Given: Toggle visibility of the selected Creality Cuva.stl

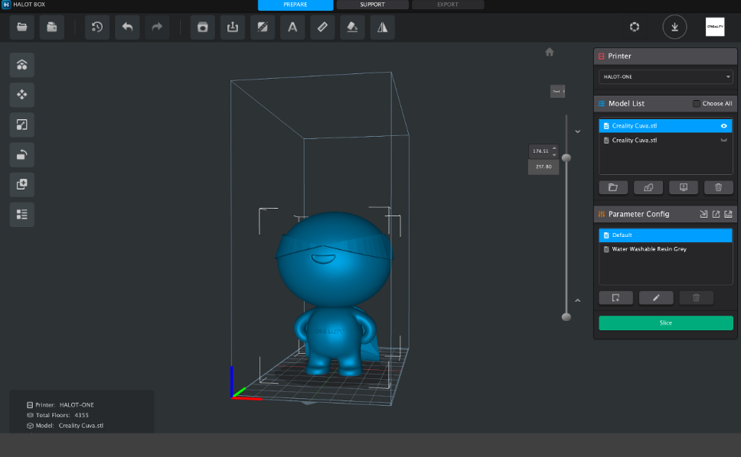Looking at the screenshot, I should 723,125.
